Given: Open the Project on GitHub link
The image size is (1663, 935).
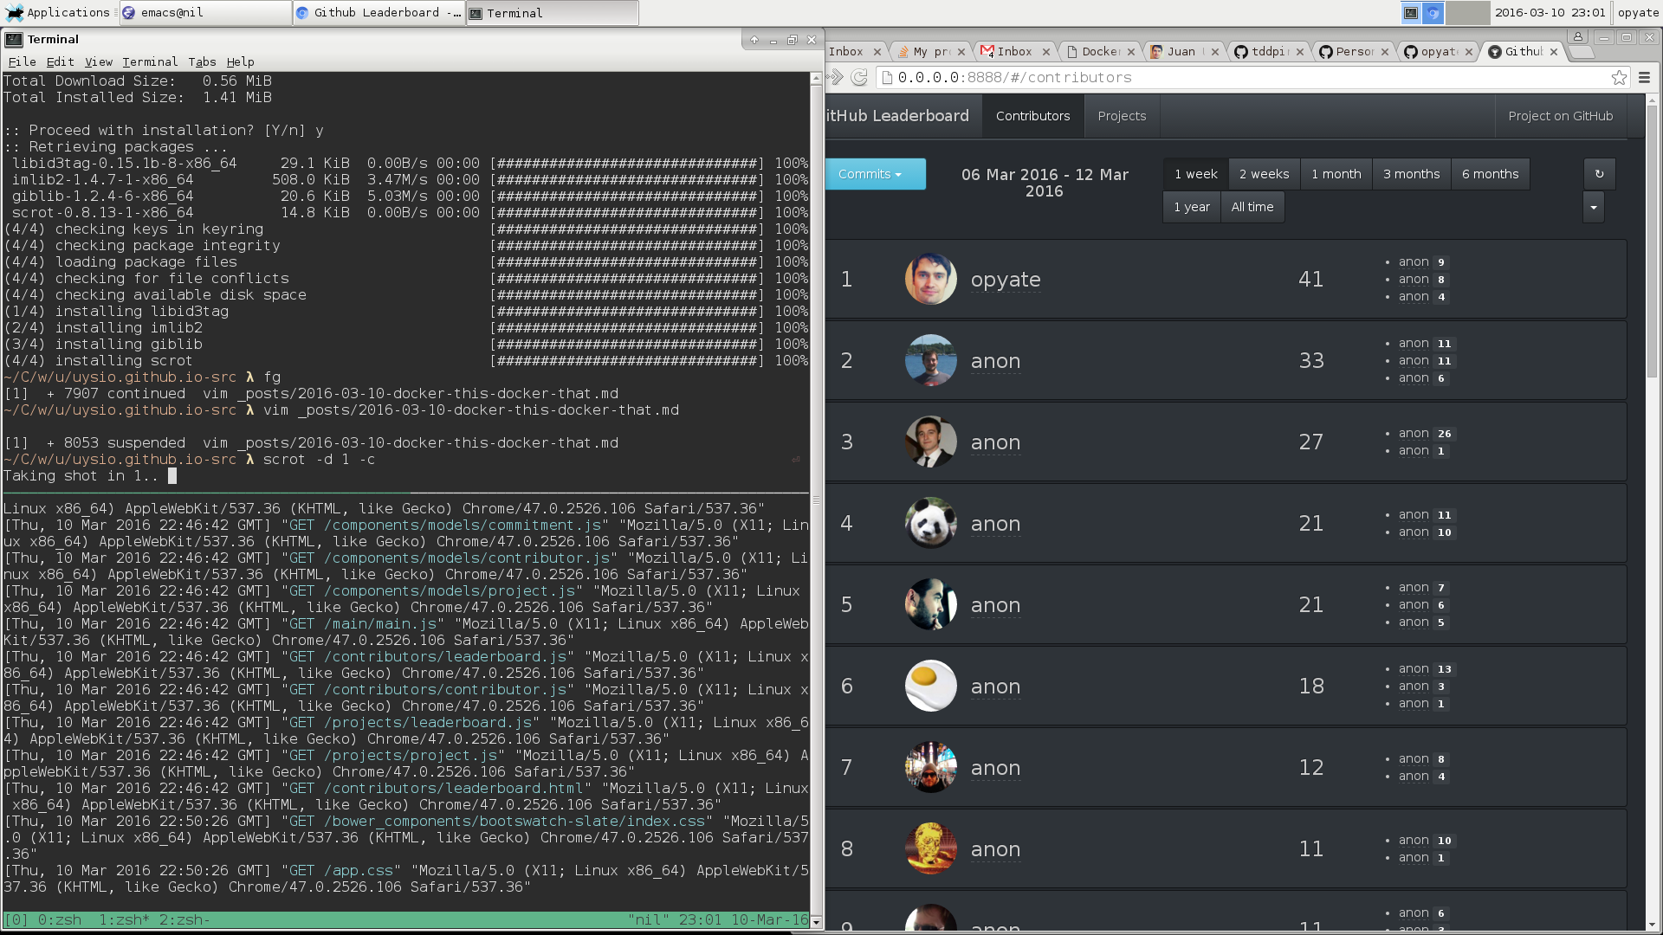Looking at the screenshot, I should pos(1561,115).
